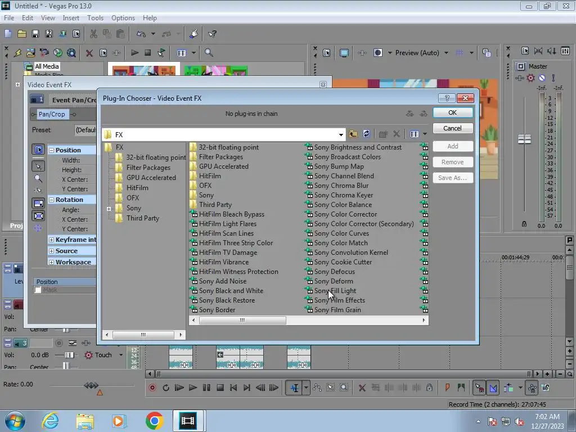Viewport: 576px width, 432px height.
Task: Expand the Sony folder in the FX tree
Action: [109, 209]
